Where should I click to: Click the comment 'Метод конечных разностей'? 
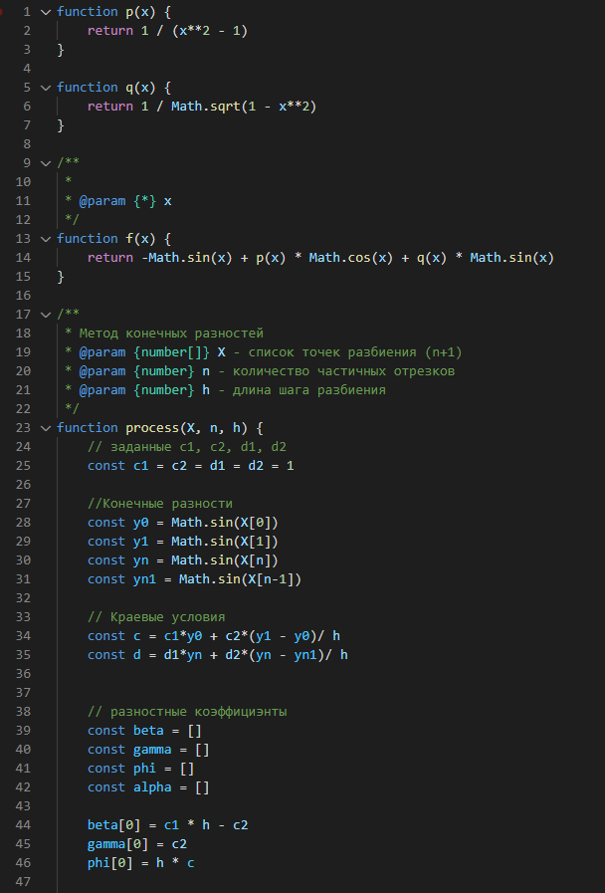click(171, 334)
